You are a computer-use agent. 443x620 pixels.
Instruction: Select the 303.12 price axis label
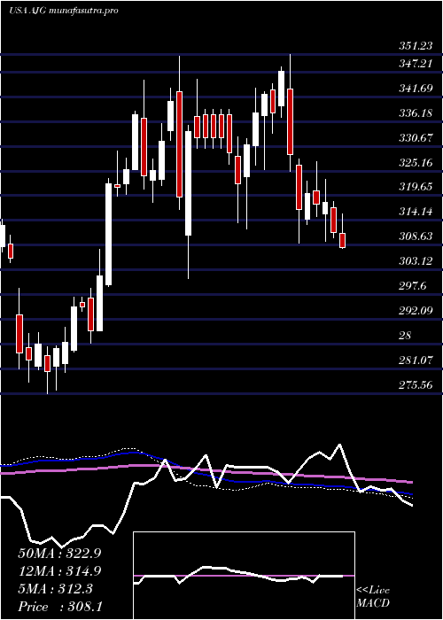click(x=416, y=261)
